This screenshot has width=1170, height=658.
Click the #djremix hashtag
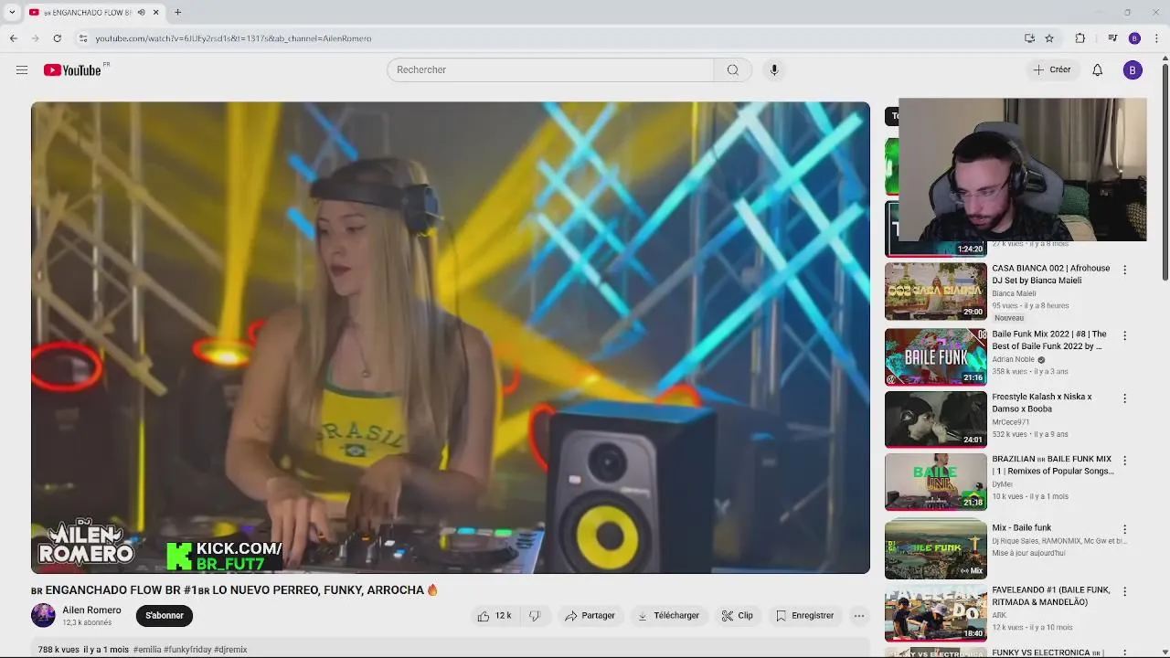pyautogui.click(x=230, y=650)
